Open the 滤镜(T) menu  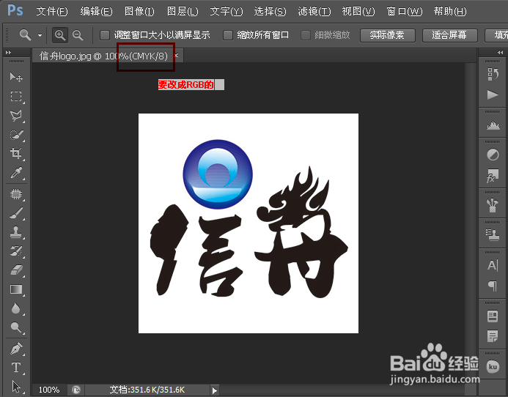[314, 12]
